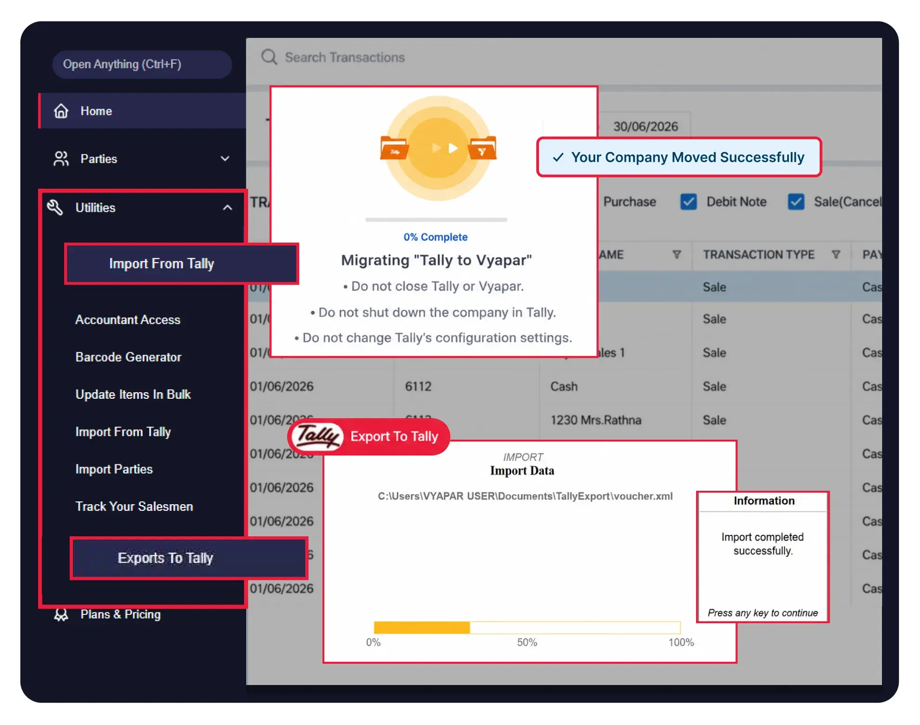Click the voucher.xml file path text
Image resolution: width=920 pixels, height=725 pixels.
(525, 496)
